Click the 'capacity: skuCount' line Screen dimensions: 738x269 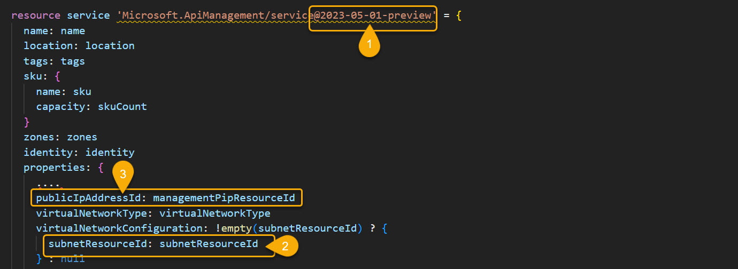click(x=91, y=107)
